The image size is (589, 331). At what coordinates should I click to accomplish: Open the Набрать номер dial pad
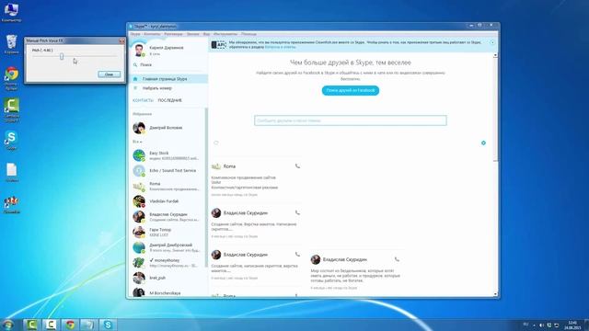point(157,88)
